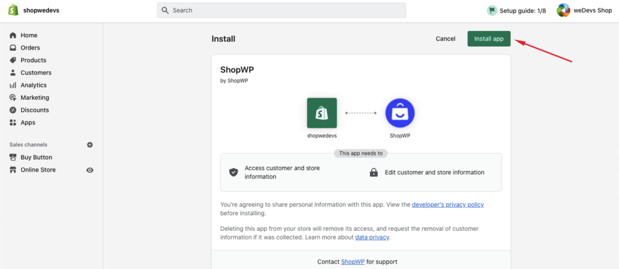Click the weDevs Shop avatar icon
The image size is (619, 269).
pyautogui.click(x=563, y=10)
